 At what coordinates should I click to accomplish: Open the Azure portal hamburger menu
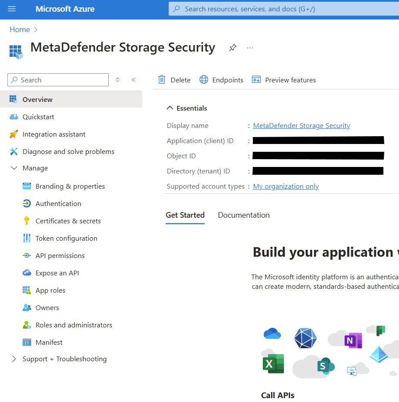pos(12,9)
